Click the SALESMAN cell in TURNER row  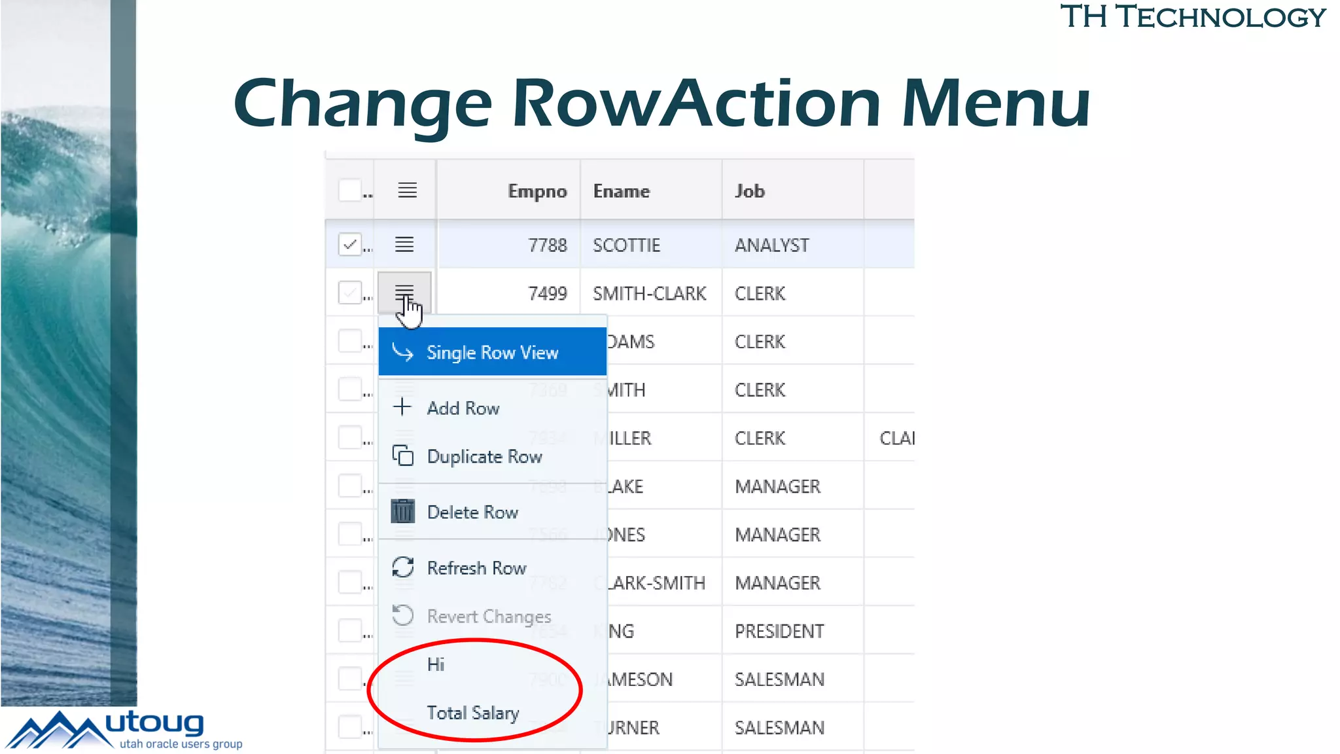click(793, 728)
